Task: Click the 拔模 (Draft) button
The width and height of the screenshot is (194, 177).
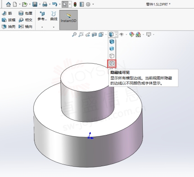Action: (x=9, y=20)
